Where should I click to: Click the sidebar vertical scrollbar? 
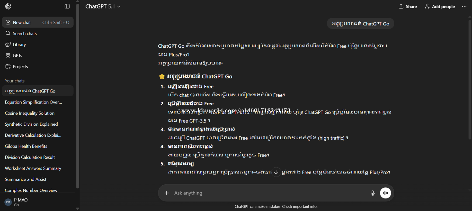(x=77, y=94)
